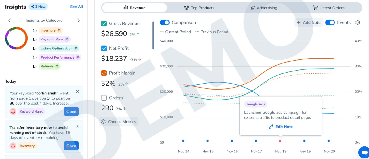The width and height of the screenshot is (369, 159).
Task: Disable the Events toggle switch
Action: pos(330,22)
